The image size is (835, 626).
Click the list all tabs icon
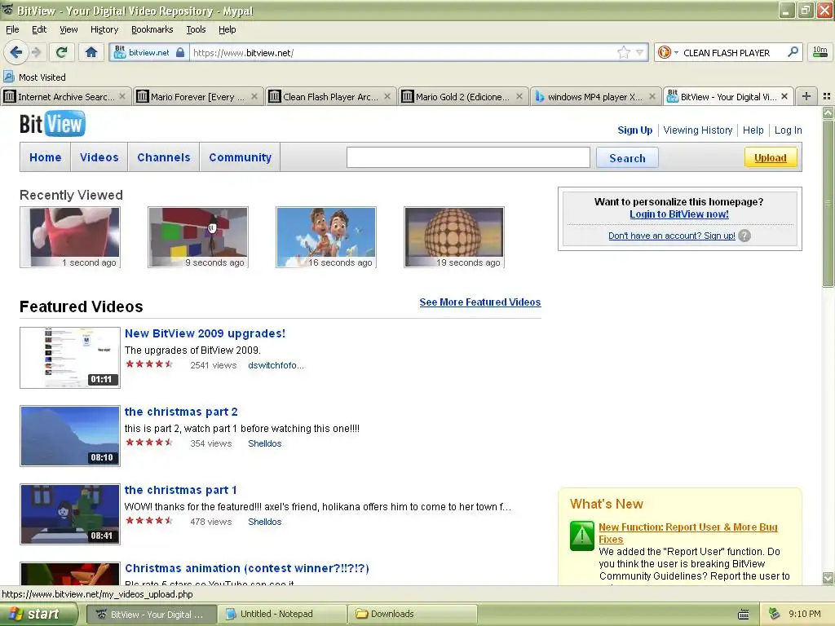coord(827,96)
